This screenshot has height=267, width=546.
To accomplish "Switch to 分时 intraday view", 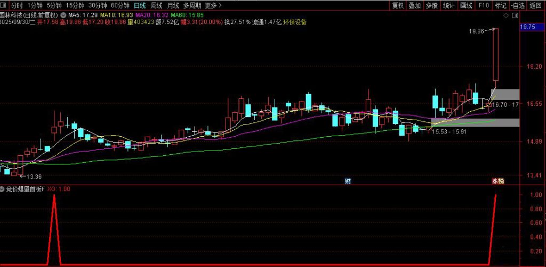I will point(17,5).
